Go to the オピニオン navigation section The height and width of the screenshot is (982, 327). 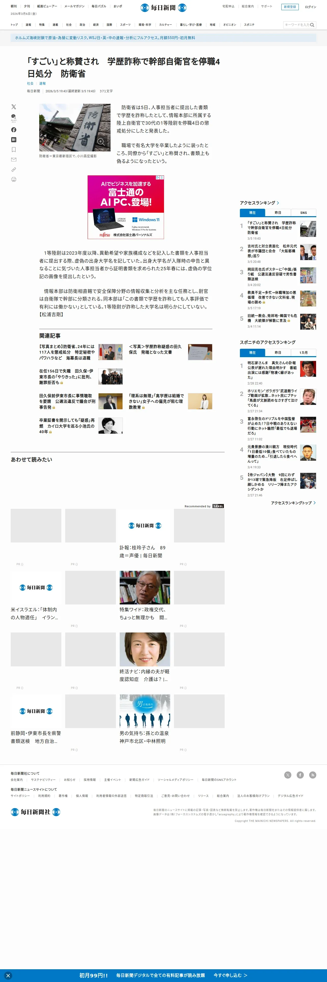pyautogui.click(x=229, y=25)
